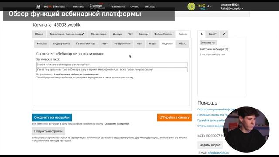Screen dimensions: 279x157
Task: Click the Комната: 45003:weblik heading
Action: [57, 25]
